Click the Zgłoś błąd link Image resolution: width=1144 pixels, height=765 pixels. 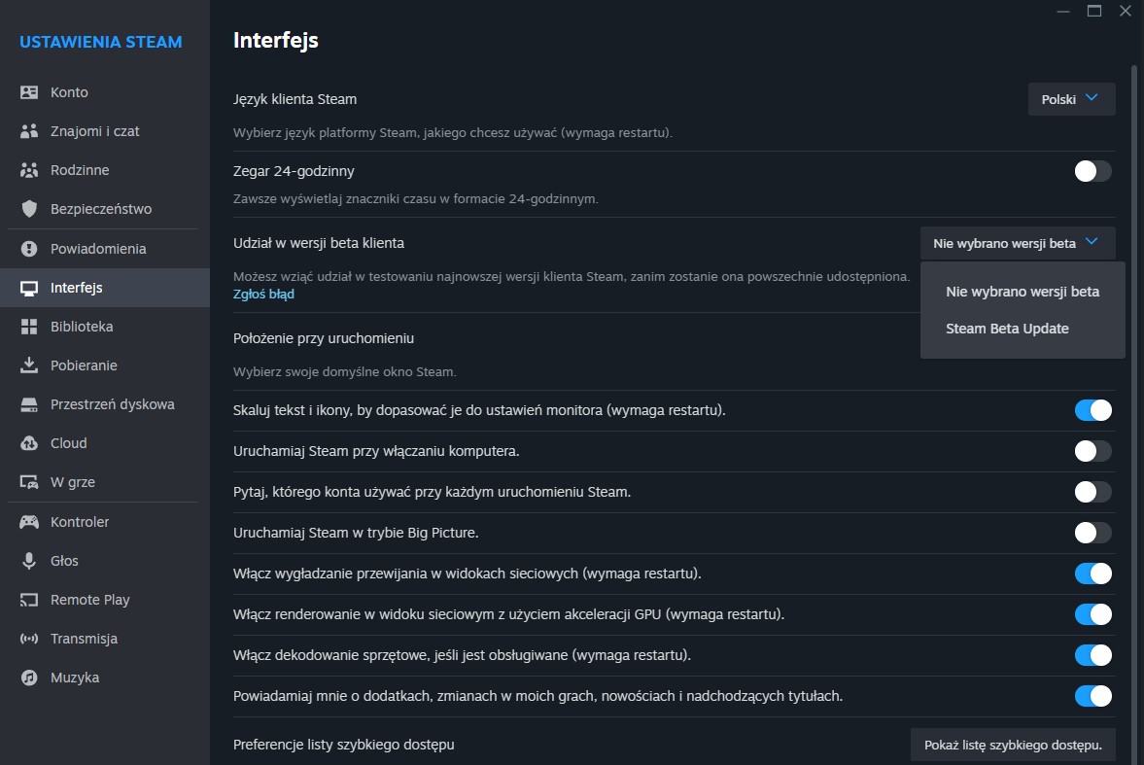(x=263, y=294)
